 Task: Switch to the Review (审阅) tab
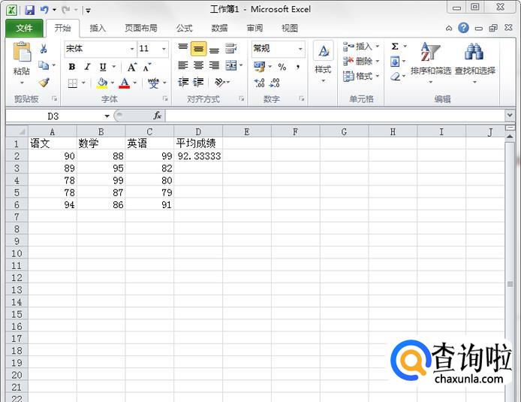pos(254,29)
